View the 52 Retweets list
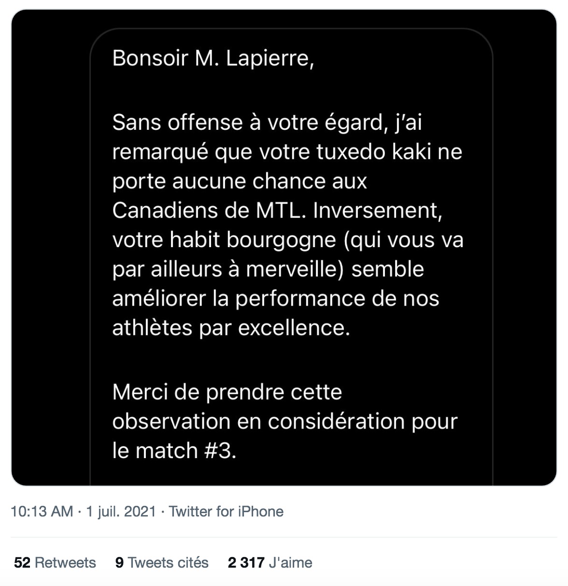568x586 pixels. point(55,563)
